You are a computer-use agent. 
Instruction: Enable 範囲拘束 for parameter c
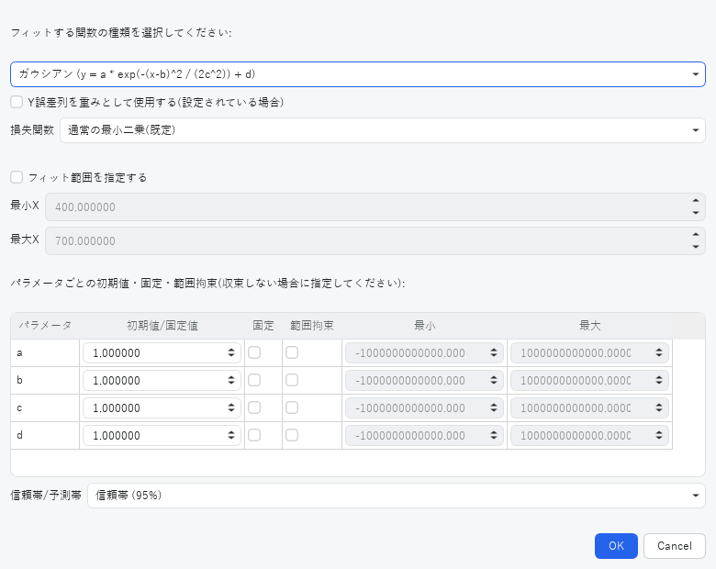click(x=292, y=407)
